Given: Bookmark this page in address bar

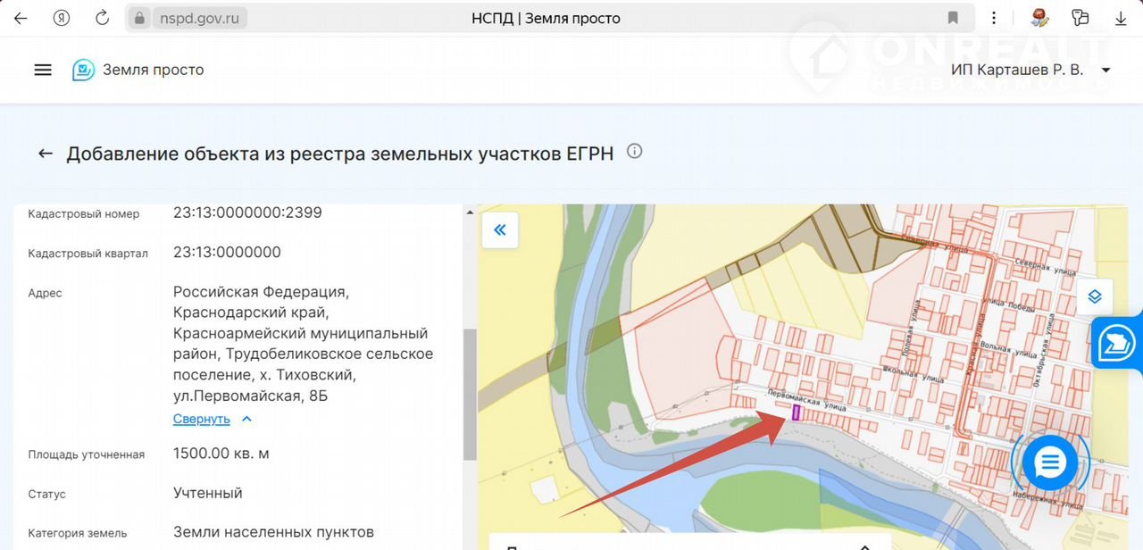Looking at the screenshot, I should tap(954, 18).
